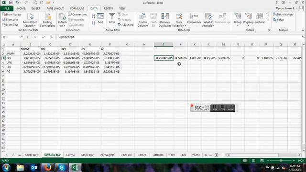Screen dimensions: 306x172
Task: Click Remove Duplicates
Action: click(165, 20)
